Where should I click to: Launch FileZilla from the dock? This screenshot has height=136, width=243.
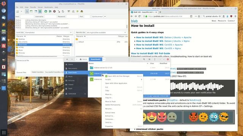(4, 46)
